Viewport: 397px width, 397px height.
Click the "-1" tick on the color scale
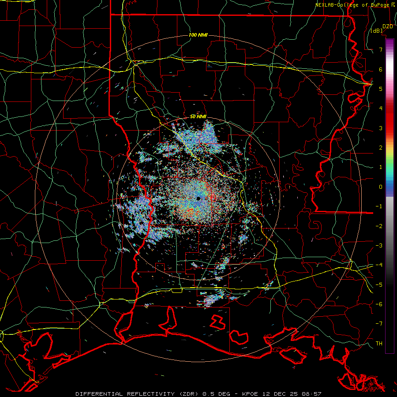[379, 206]
